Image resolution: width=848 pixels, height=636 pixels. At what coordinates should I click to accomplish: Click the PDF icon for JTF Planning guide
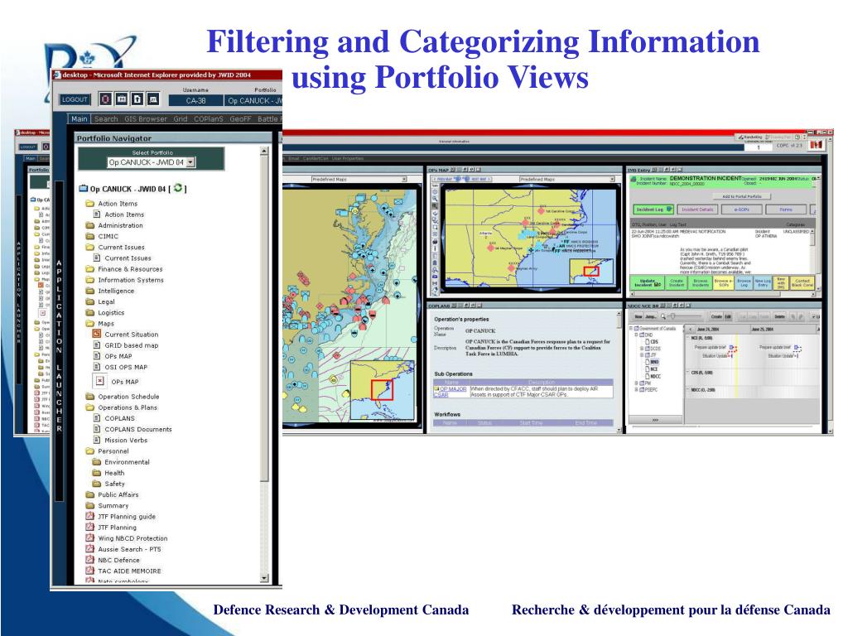point(89,517)
